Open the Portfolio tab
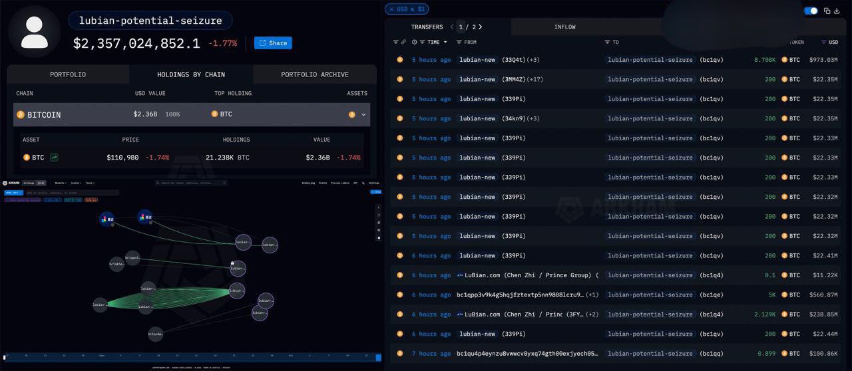 (68, 74)
